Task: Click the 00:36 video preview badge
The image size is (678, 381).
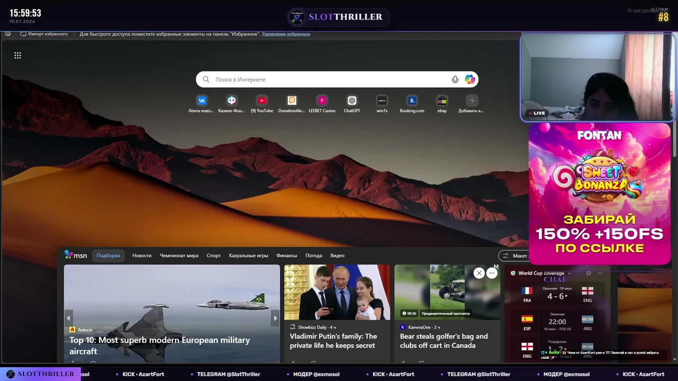Action: (409, 313)
